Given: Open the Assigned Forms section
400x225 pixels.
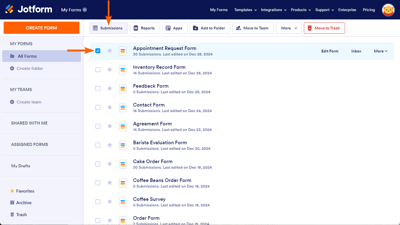Looking at the screenshot, I should [x=30, y=144].
